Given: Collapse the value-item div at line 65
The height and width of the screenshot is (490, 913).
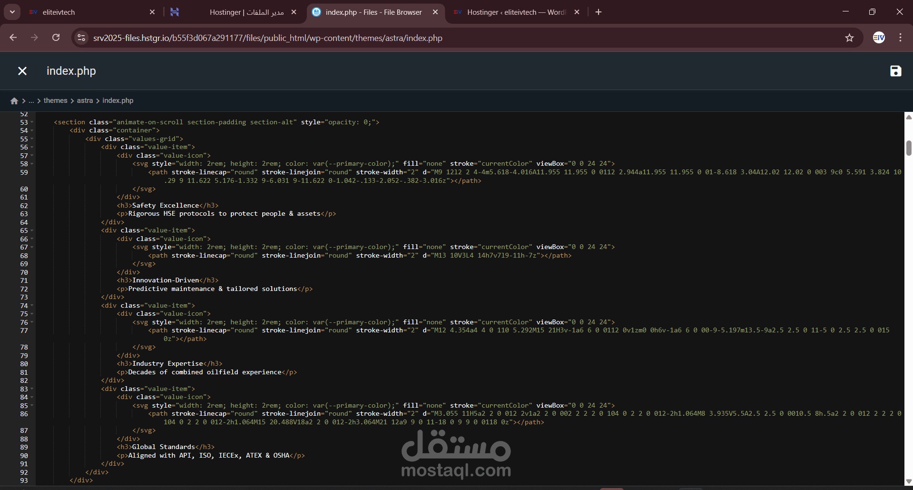Looking at the screenshot, I should point(32,230).
